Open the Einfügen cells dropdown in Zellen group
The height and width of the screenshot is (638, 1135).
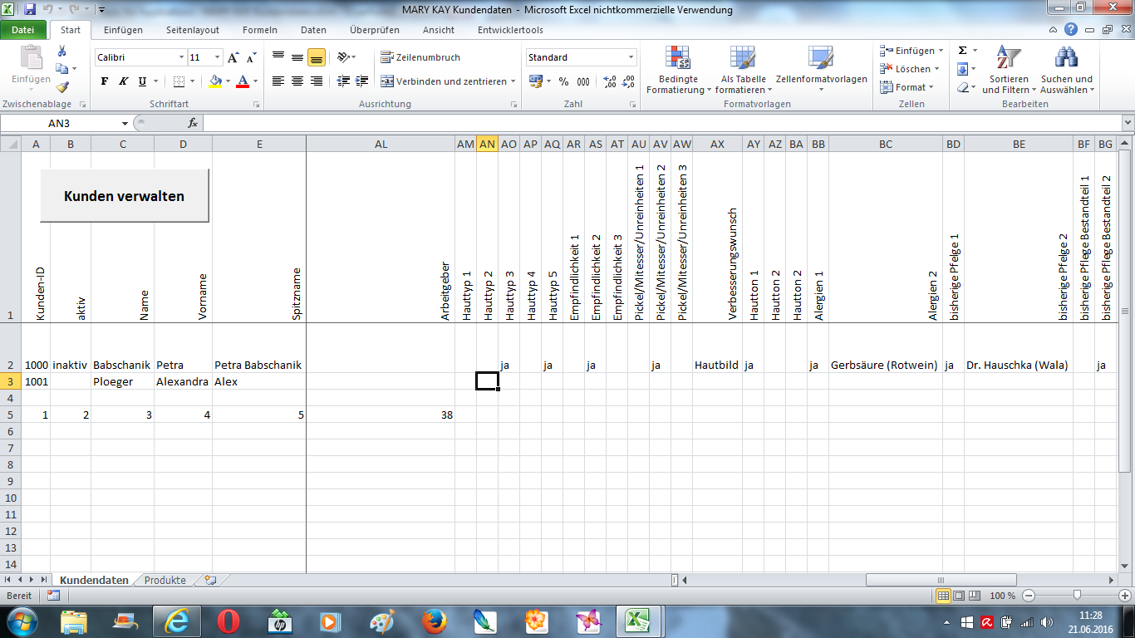pyautogui.click(x=910, y=51)
